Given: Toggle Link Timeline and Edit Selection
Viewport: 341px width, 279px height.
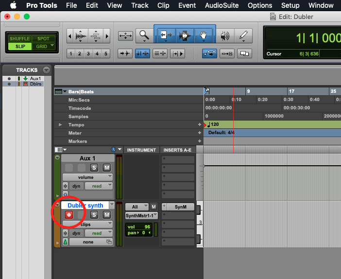Looking at the screenshot, I should click(142, 53).
